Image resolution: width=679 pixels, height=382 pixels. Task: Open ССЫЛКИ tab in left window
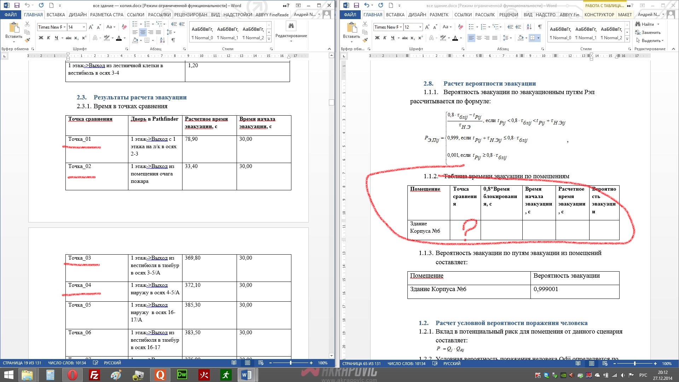pos(135,15)
